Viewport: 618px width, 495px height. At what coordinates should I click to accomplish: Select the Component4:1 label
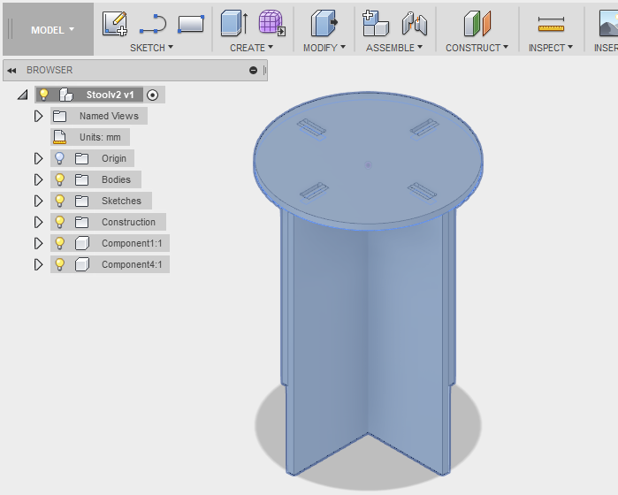(132, 265)
